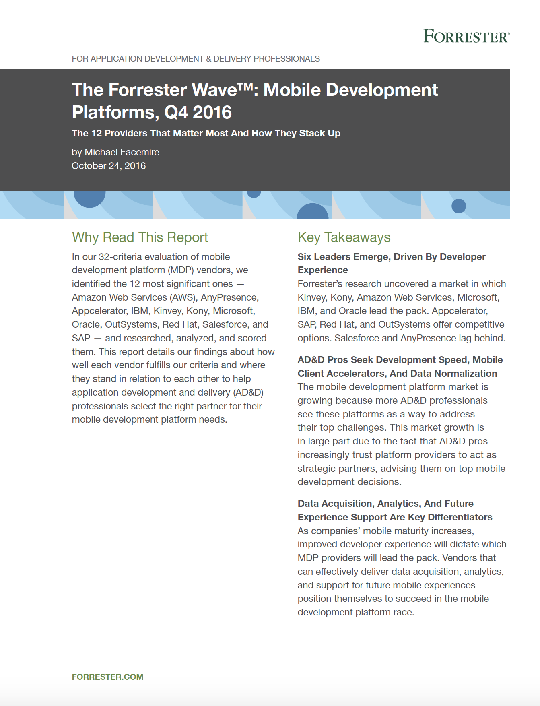Click the date 'October 24, 2016'
The height and width of the screenshot is (706, 540).
[109, 166]
